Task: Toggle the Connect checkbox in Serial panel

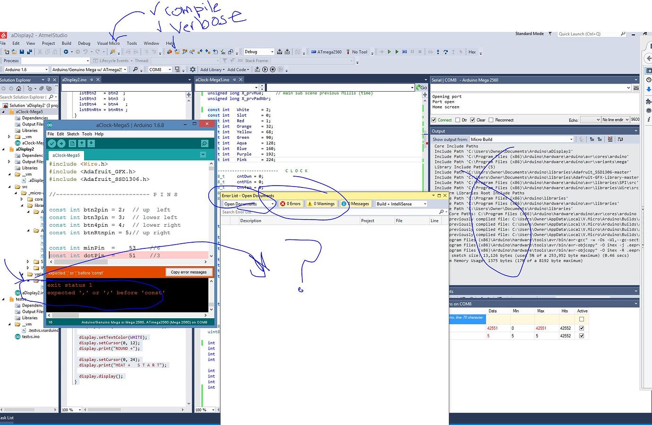Action: [434, 120]
